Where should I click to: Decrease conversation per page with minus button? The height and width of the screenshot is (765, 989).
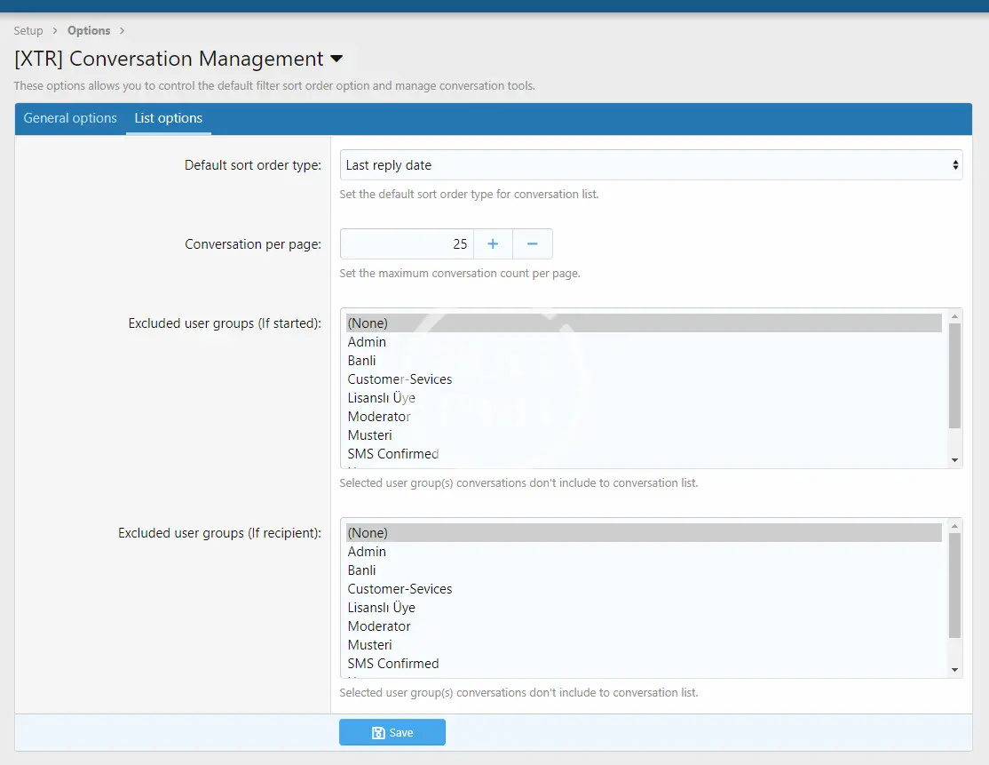[x=533, y=244]
